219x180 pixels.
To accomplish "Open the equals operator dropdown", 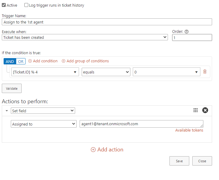I will pyautogui.click(x=106, y=72).
